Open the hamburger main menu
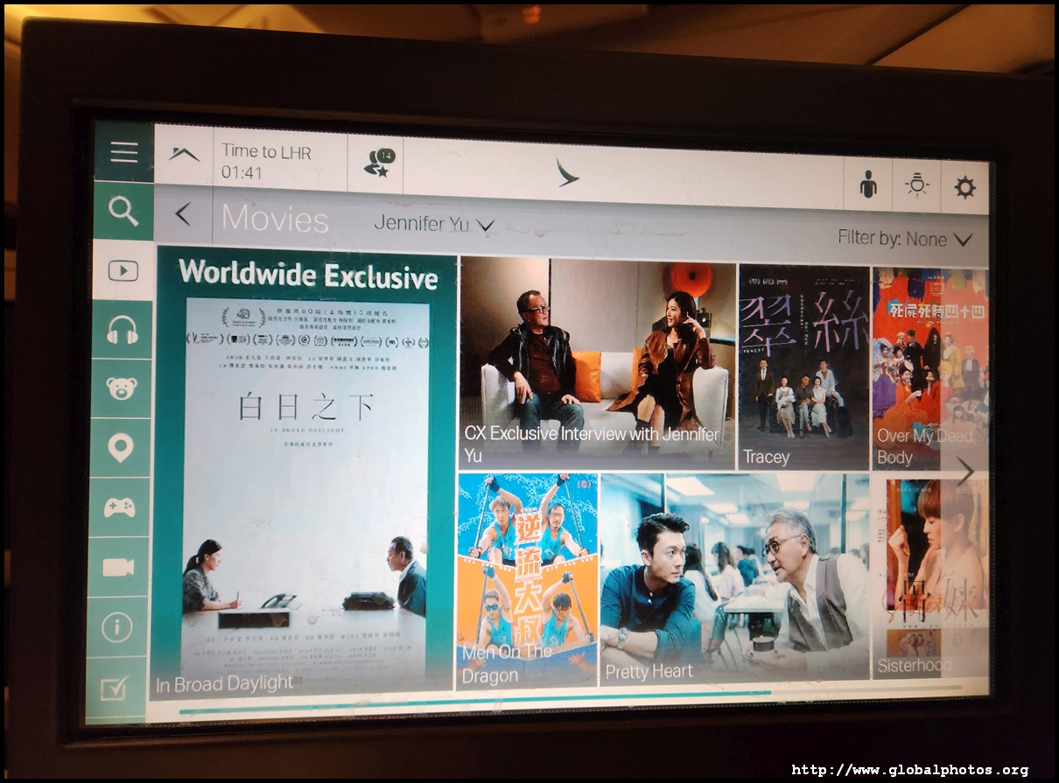The image size is (1059, 783). (x=124, y=152)
